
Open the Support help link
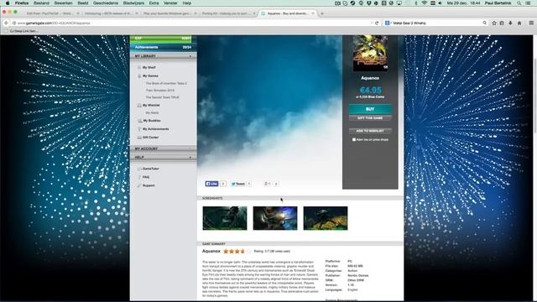coord(149,185)
